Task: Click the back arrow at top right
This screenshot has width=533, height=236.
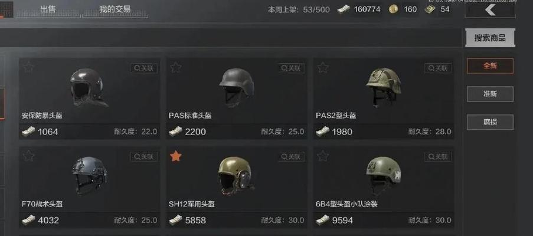Action: (490, 10)
